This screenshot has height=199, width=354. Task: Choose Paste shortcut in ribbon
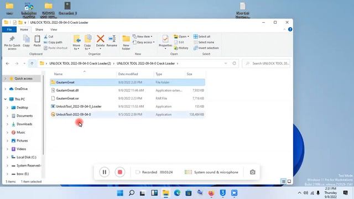tap(55, 48)
